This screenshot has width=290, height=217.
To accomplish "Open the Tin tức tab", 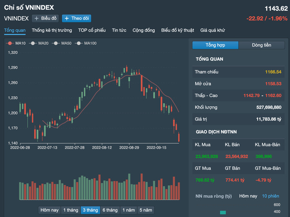I will (119, 30).
